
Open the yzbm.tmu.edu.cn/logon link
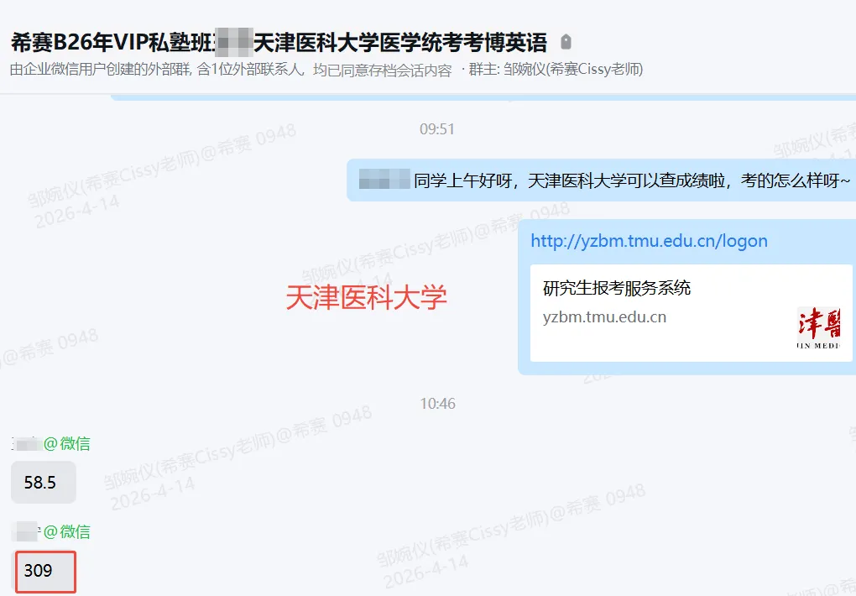(x=649, y=241)
